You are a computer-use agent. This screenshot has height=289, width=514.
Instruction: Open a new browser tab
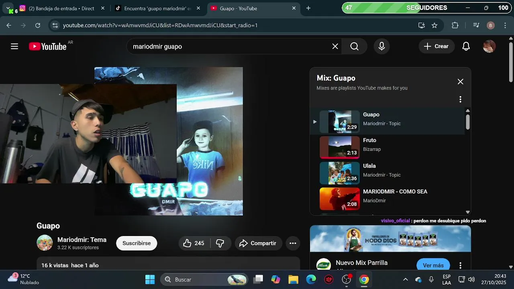click(x=308, y=8)
